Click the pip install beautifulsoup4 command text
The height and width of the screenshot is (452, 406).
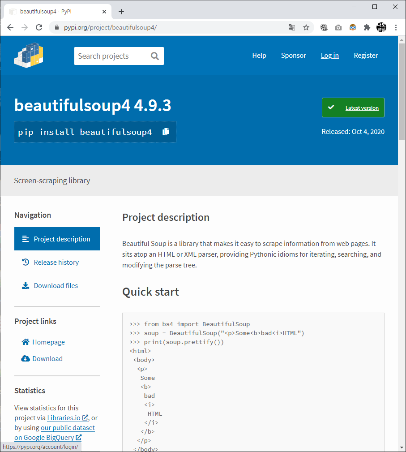pyautogui.click(x=85, y=132)
